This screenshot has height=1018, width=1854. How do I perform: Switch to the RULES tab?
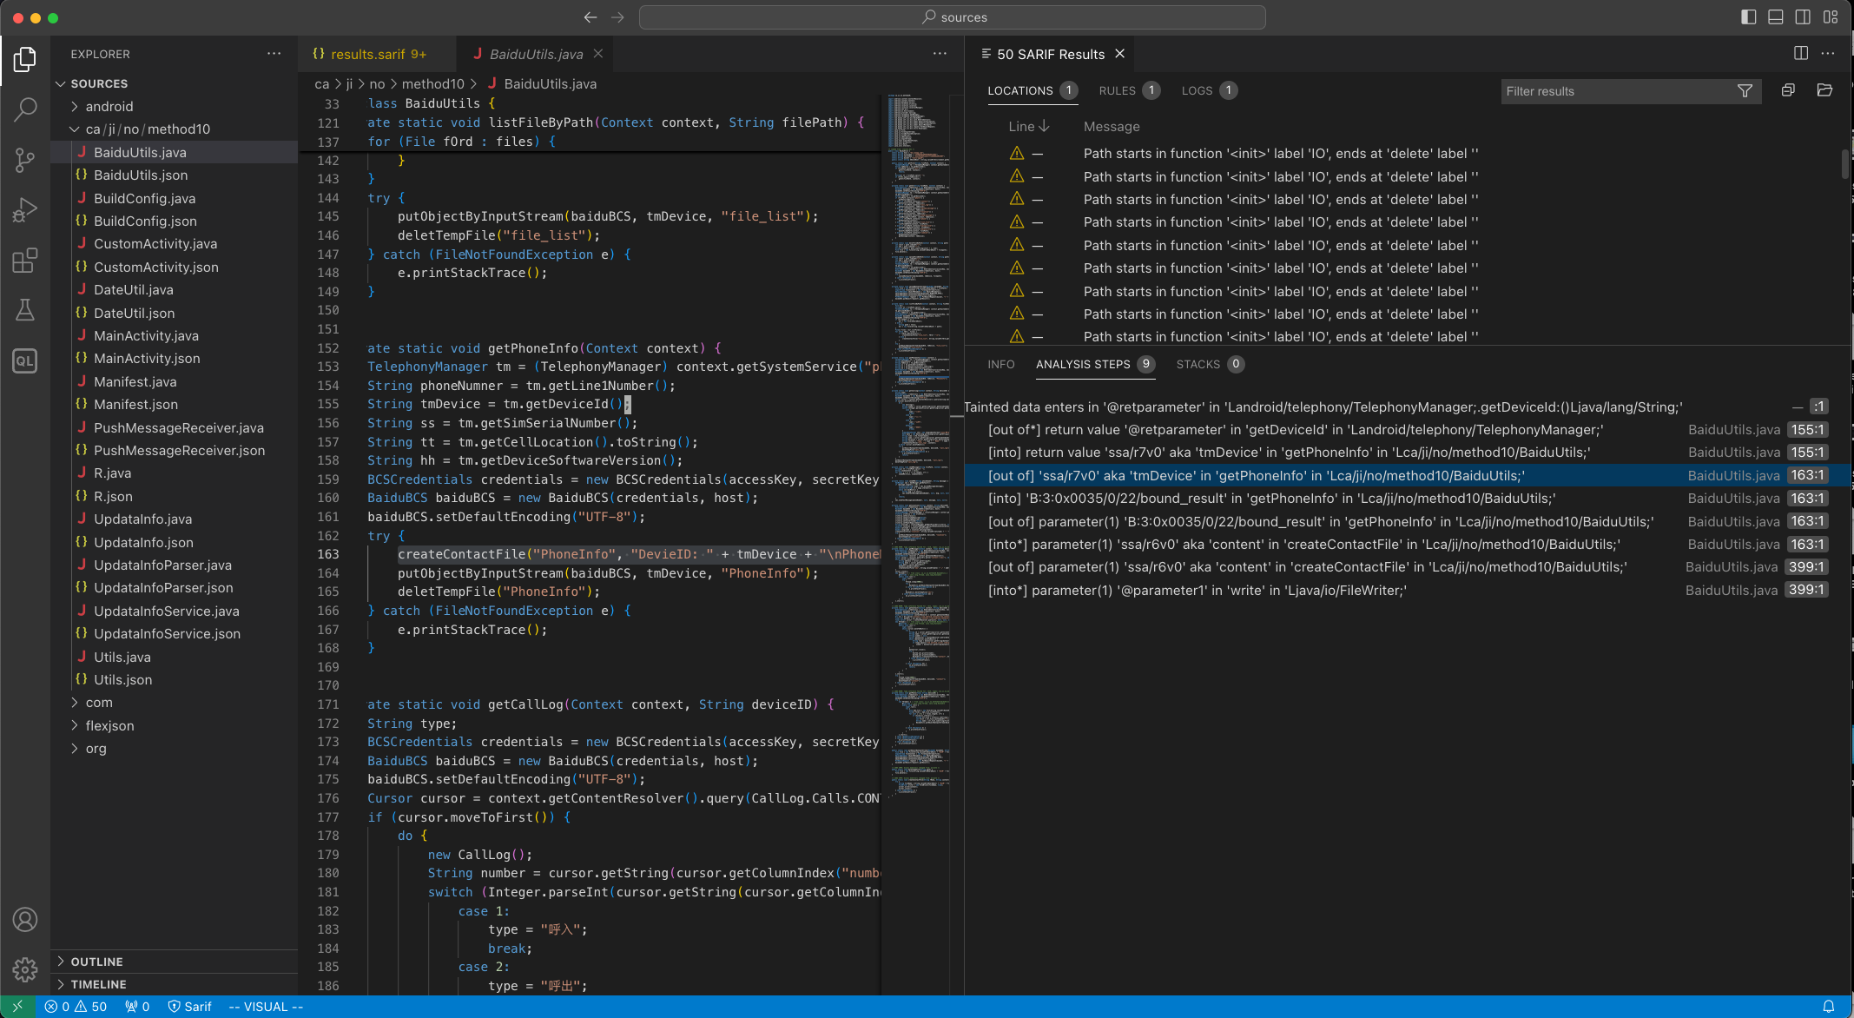pyautogui.click(x=1129, y=90)
